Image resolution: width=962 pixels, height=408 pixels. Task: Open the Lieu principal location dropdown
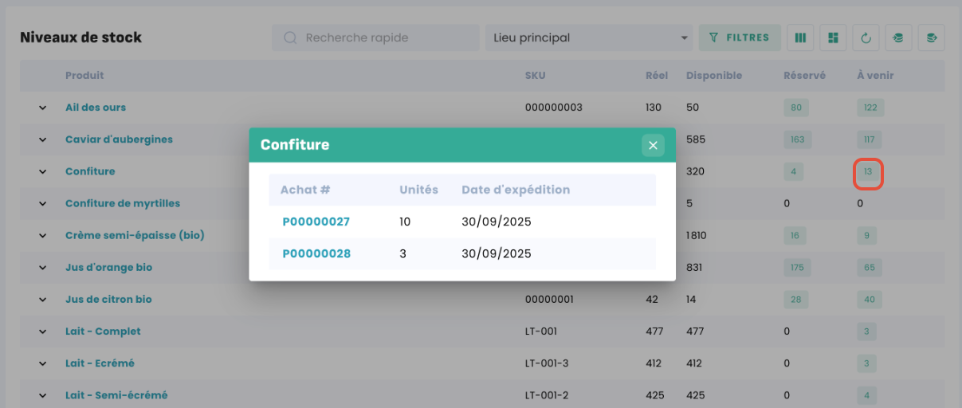(590, 37)
